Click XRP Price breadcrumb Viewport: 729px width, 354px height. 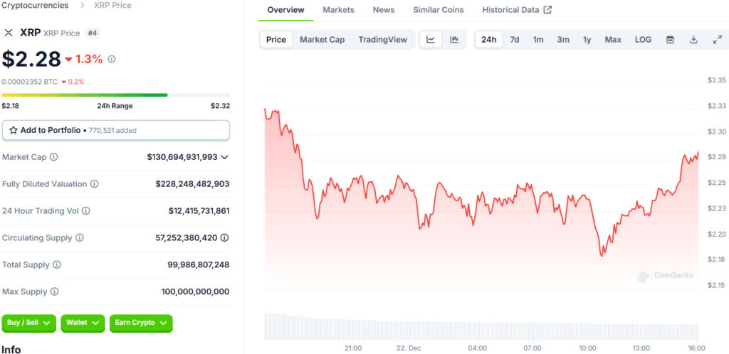pyautogui.click(x=112, y=6)
